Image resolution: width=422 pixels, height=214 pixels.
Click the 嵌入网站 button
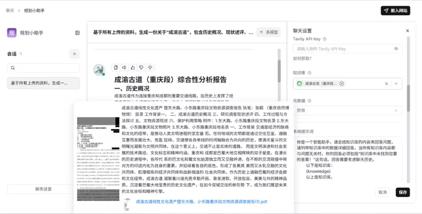[395, 11]
